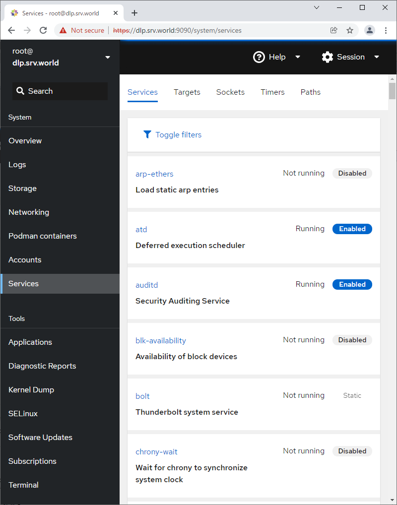Bookmark this page with the star icon
This screenshot has height=505, width=397.
click(350, 30)
